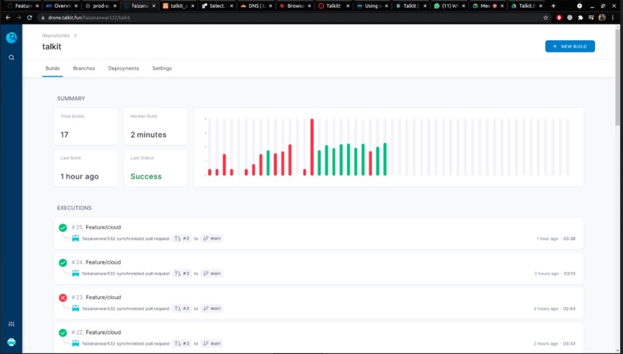Click the green success icon of build #24

click(63, 263)
